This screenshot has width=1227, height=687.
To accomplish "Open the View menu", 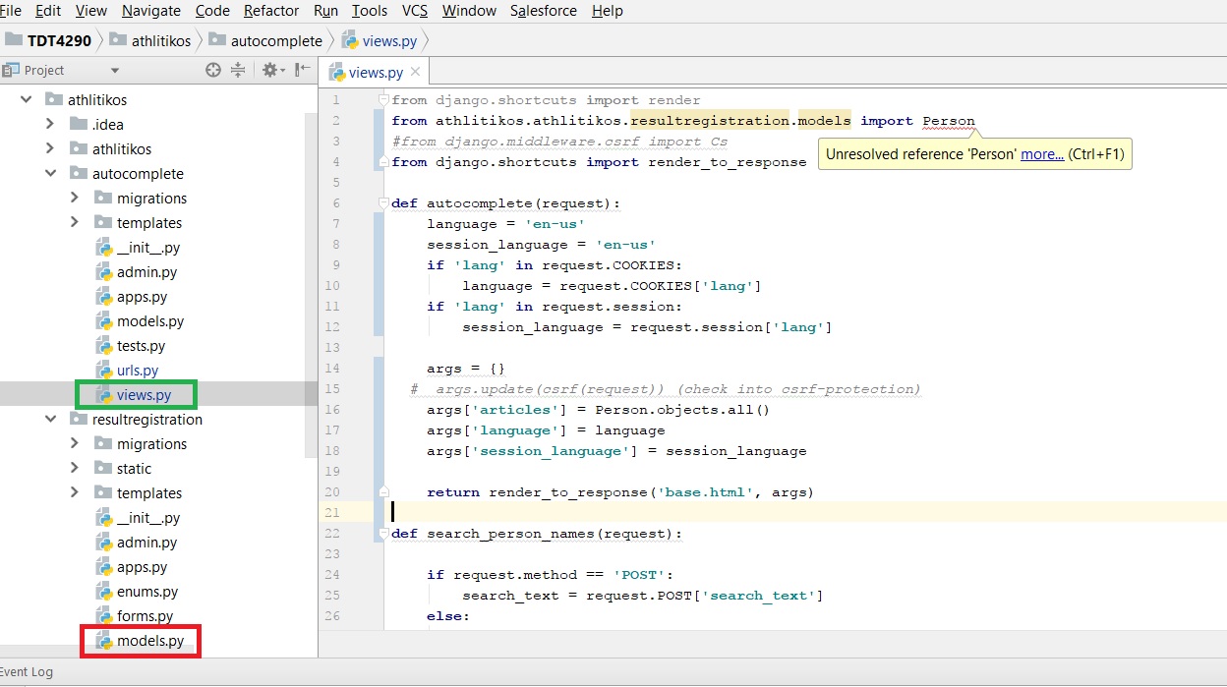I will point(91,11).
